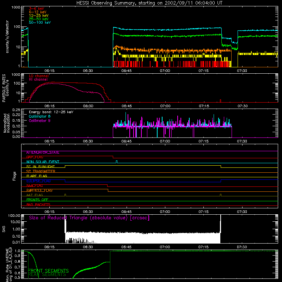This screenshot has height=282, width=282.
Task: Click the 06:30 tick under the Flags panel
Action: coord(88,212)
